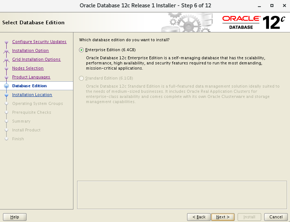Proceed with the Next button
This screenshot has width=290, height=222.
click(x=223, y=217)
